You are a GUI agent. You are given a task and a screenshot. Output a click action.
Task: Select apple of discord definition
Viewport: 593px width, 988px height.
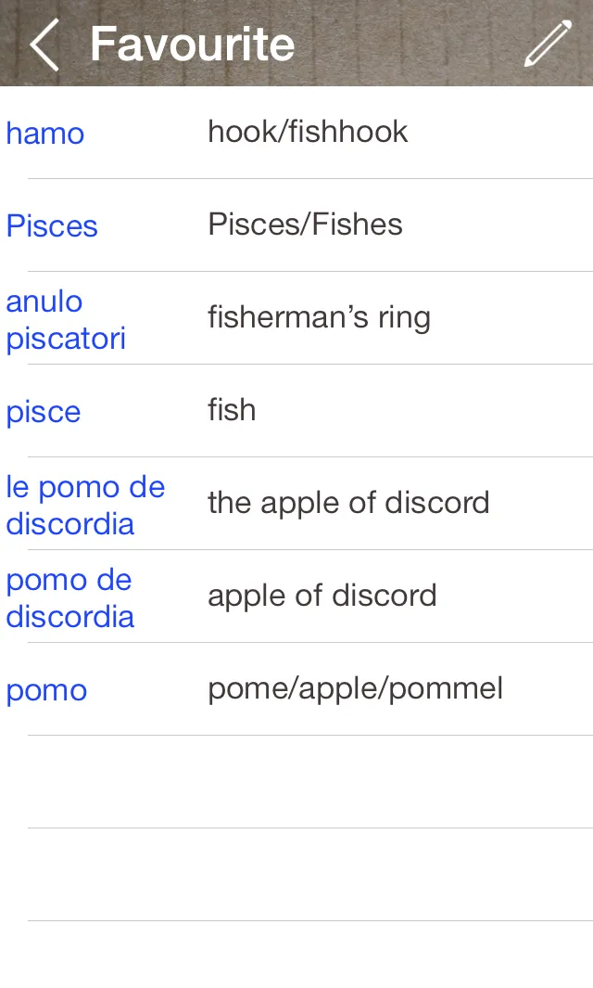pyautogui.click(x=322, y=596)
